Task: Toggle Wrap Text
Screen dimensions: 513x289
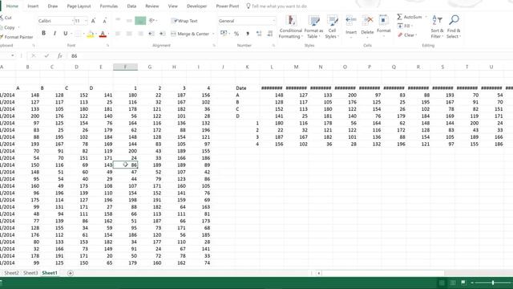Action: coord(184,21)
